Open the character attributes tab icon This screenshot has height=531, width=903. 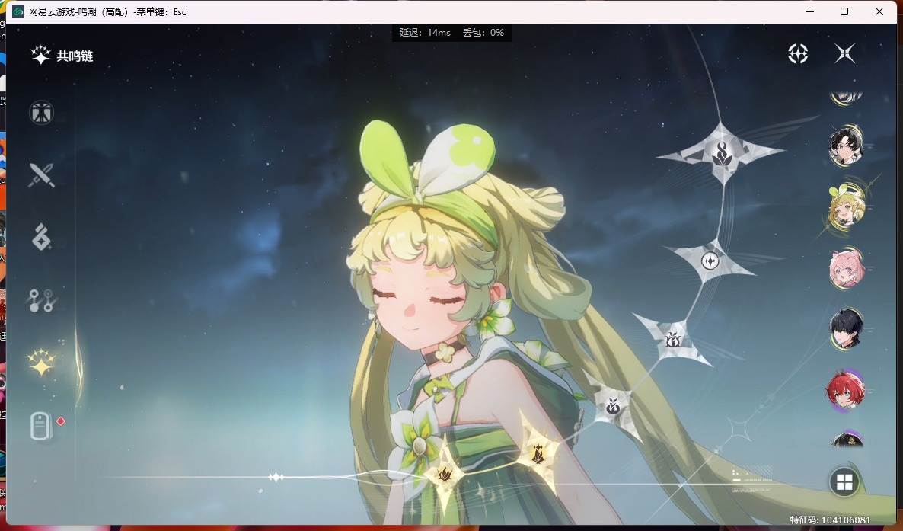pos(41,112)
